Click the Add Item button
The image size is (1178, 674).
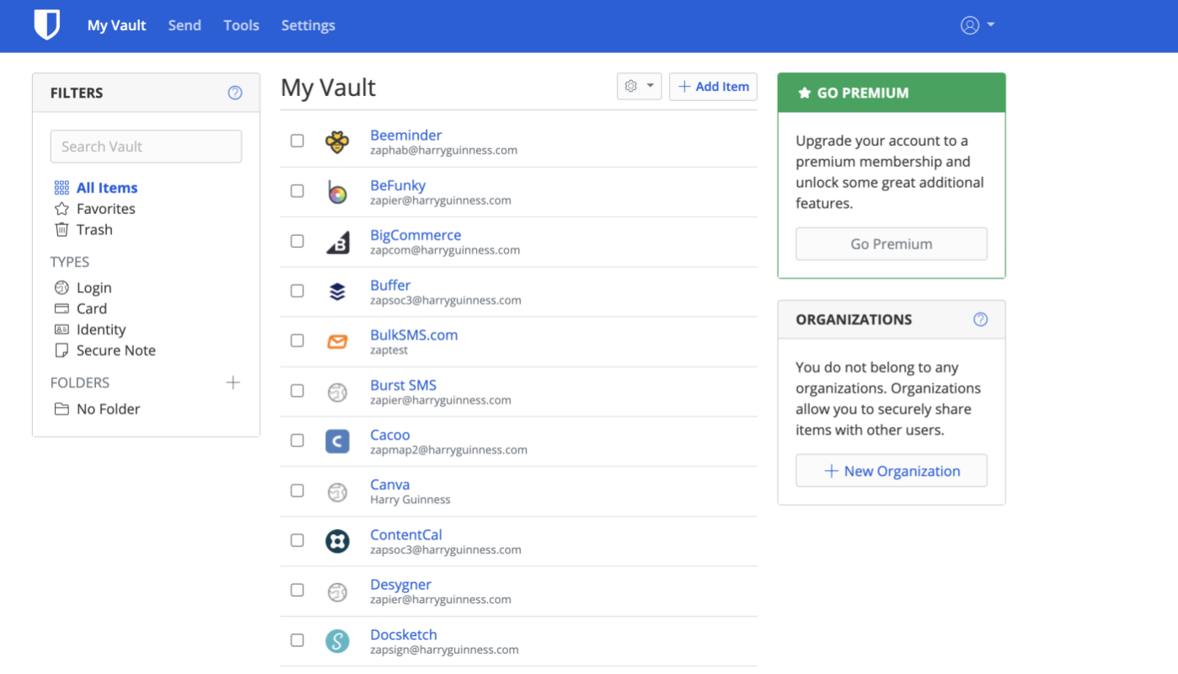pos(714,86)
